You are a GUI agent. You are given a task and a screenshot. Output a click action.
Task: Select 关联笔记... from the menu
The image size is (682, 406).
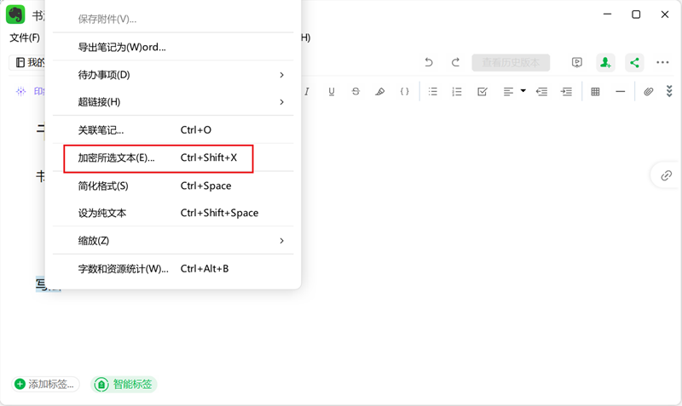173,130
